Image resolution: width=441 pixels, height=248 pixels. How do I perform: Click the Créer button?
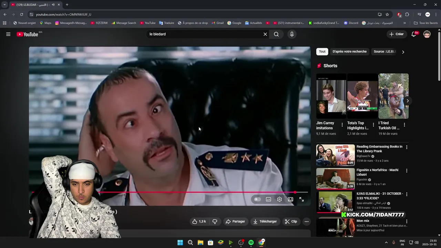[x=396, y=34]
